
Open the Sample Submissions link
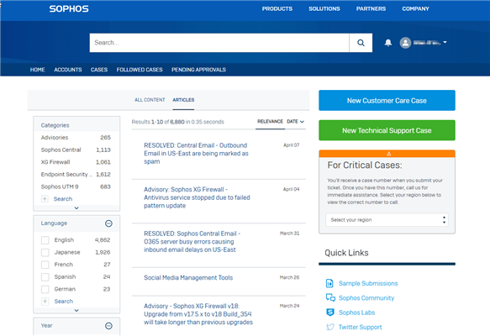[x=368, y=283]
